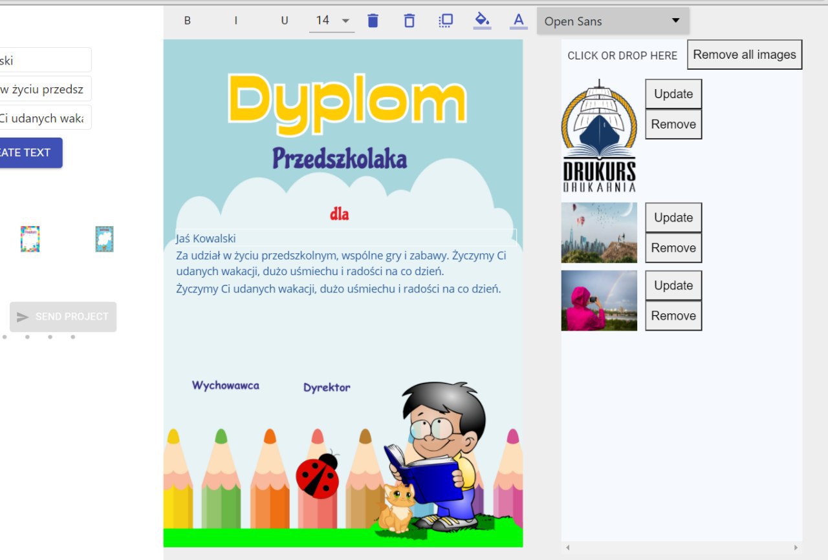The image size is (828, 560).
Task: Remove the city balloons image
Action: 673,248
